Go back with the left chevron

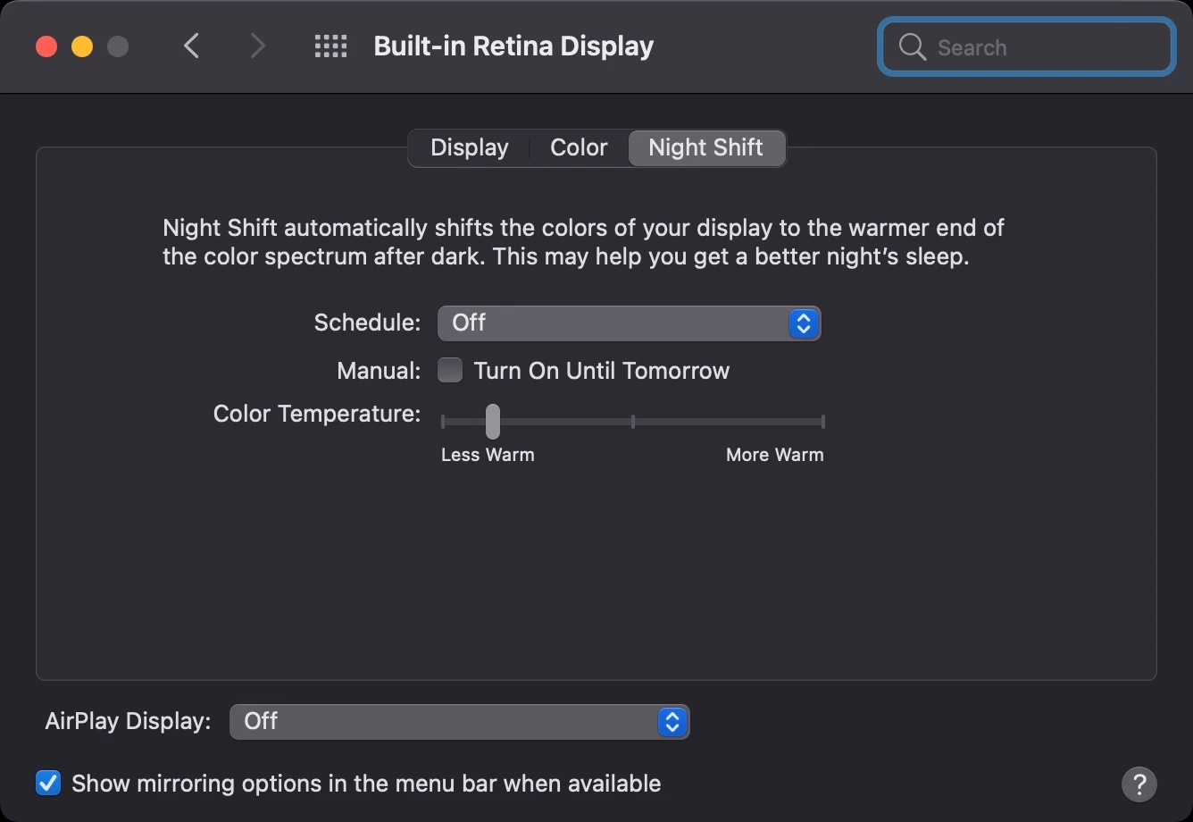click(191, 46)
